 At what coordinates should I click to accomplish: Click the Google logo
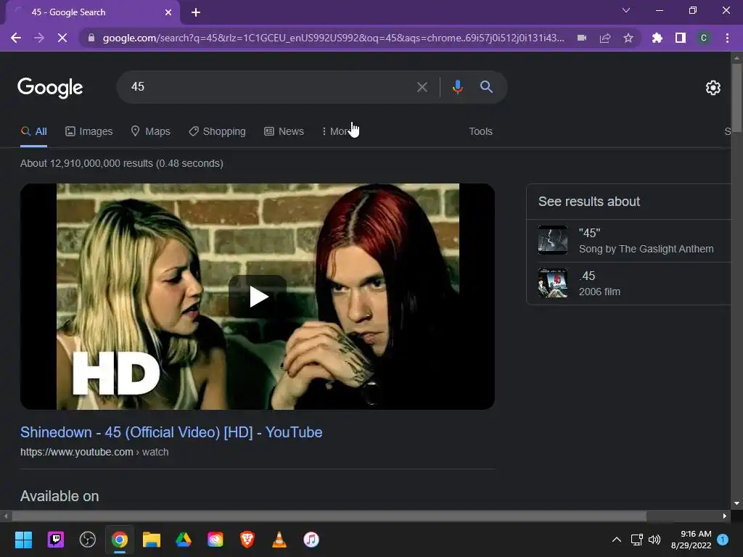pyautogui.click(x=50, y=88)
